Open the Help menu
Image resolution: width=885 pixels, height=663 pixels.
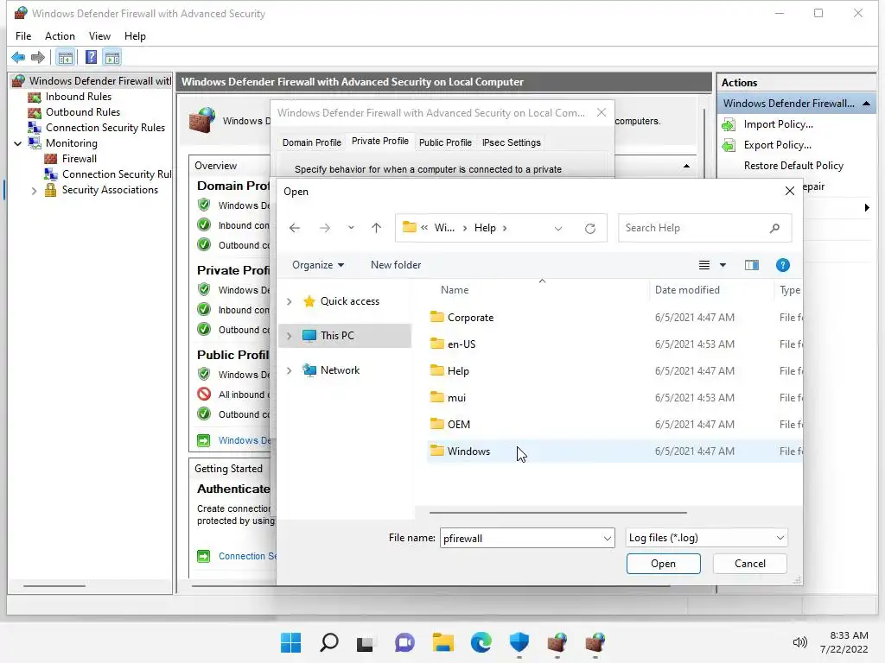135,36
